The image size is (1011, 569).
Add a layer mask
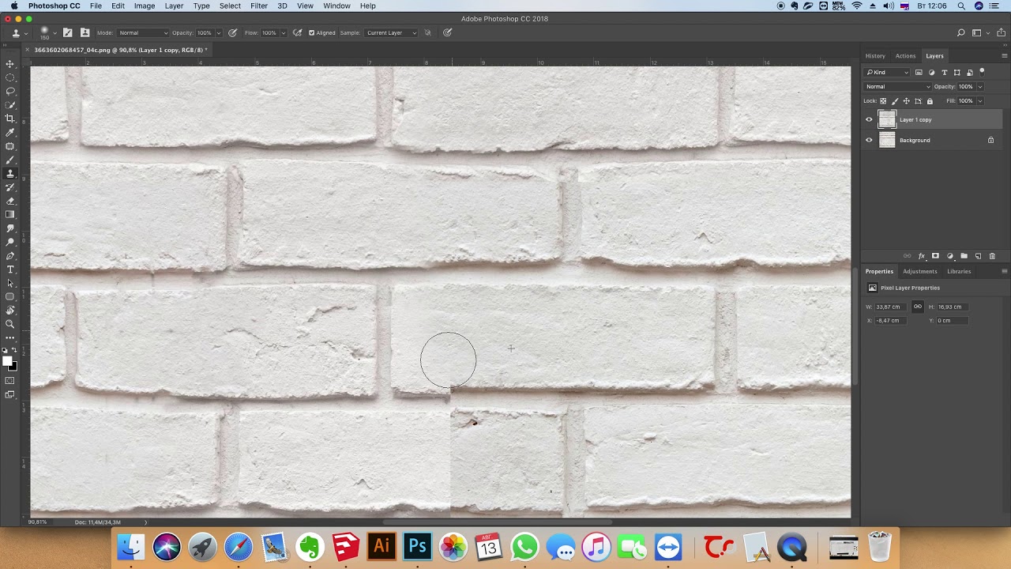coord(935,256)
